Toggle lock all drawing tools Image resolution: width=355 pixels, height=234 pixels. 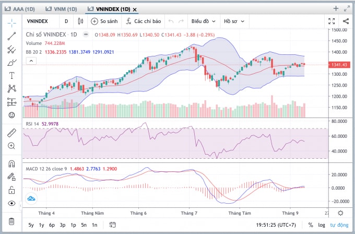pyautogui.click(x=11, y=190)
